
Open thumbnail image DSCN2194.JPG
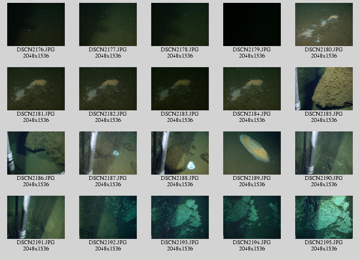click(x=252, y=217)
